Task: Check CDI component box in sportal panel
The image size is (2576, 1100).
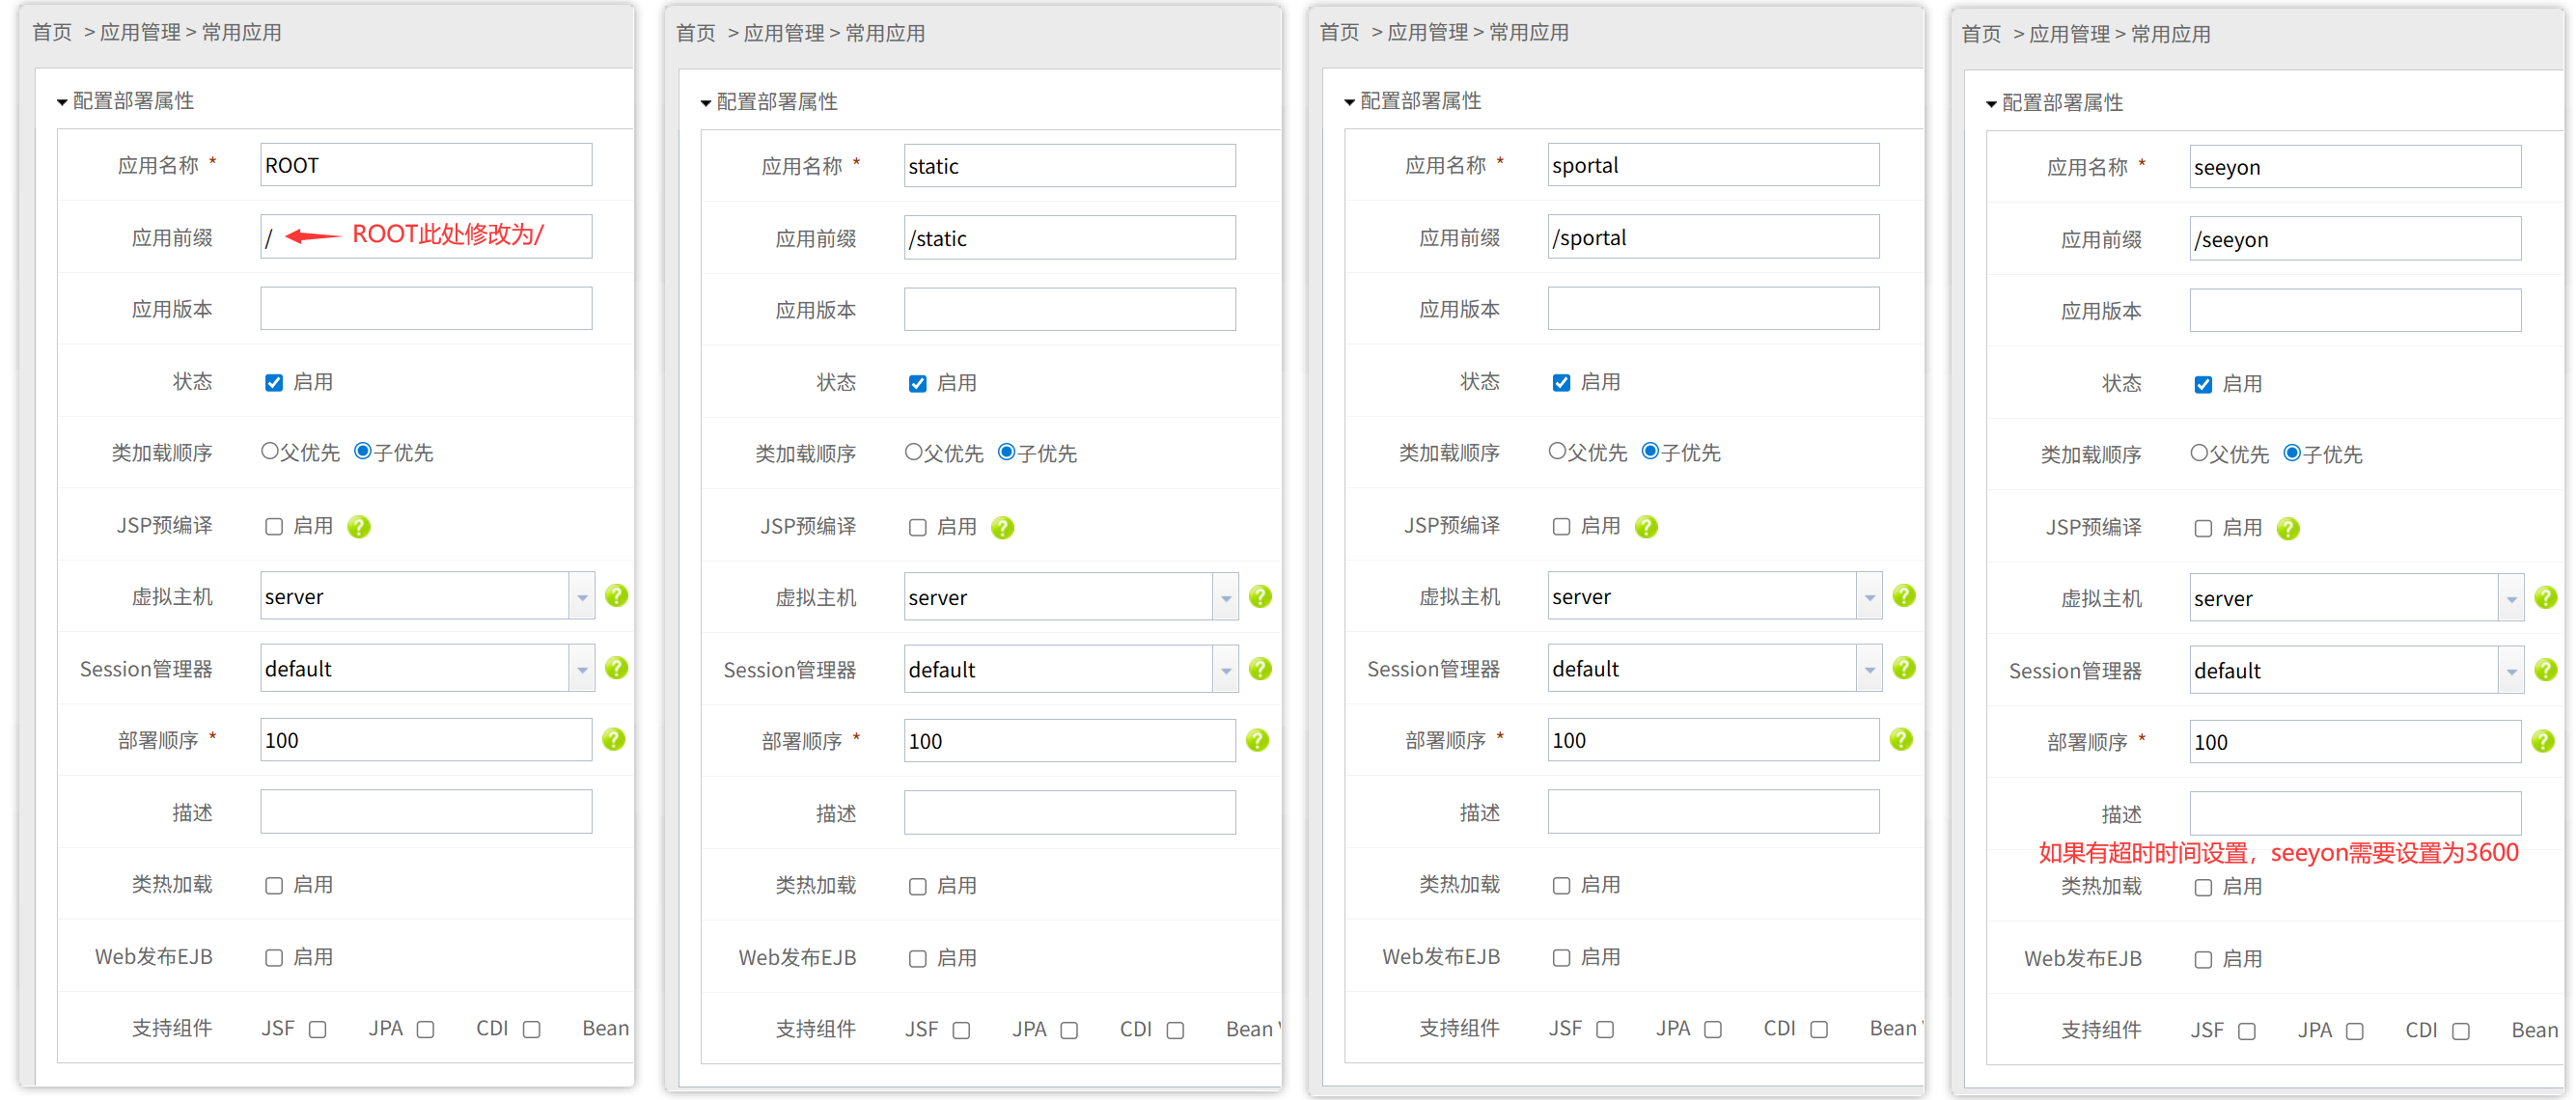Action: click(1820, 1030)
